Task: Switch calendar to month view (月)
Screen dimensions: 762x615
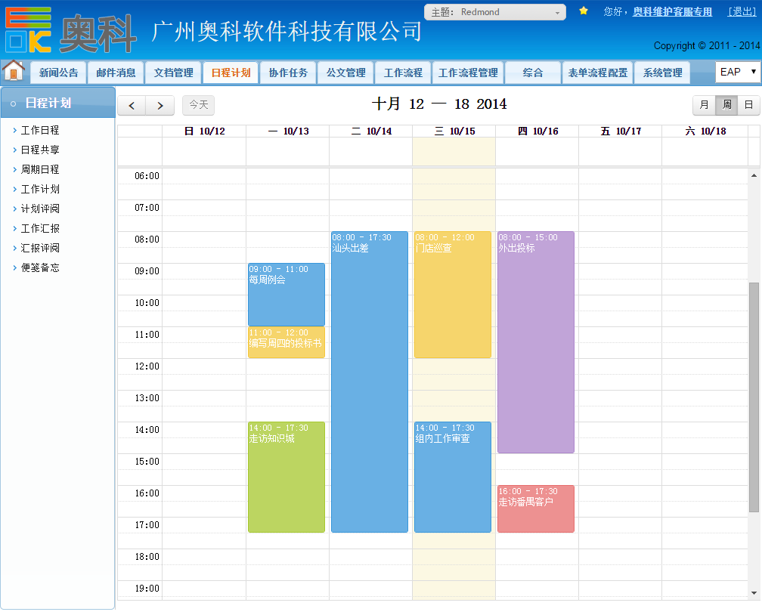Action: coord(705,105)
